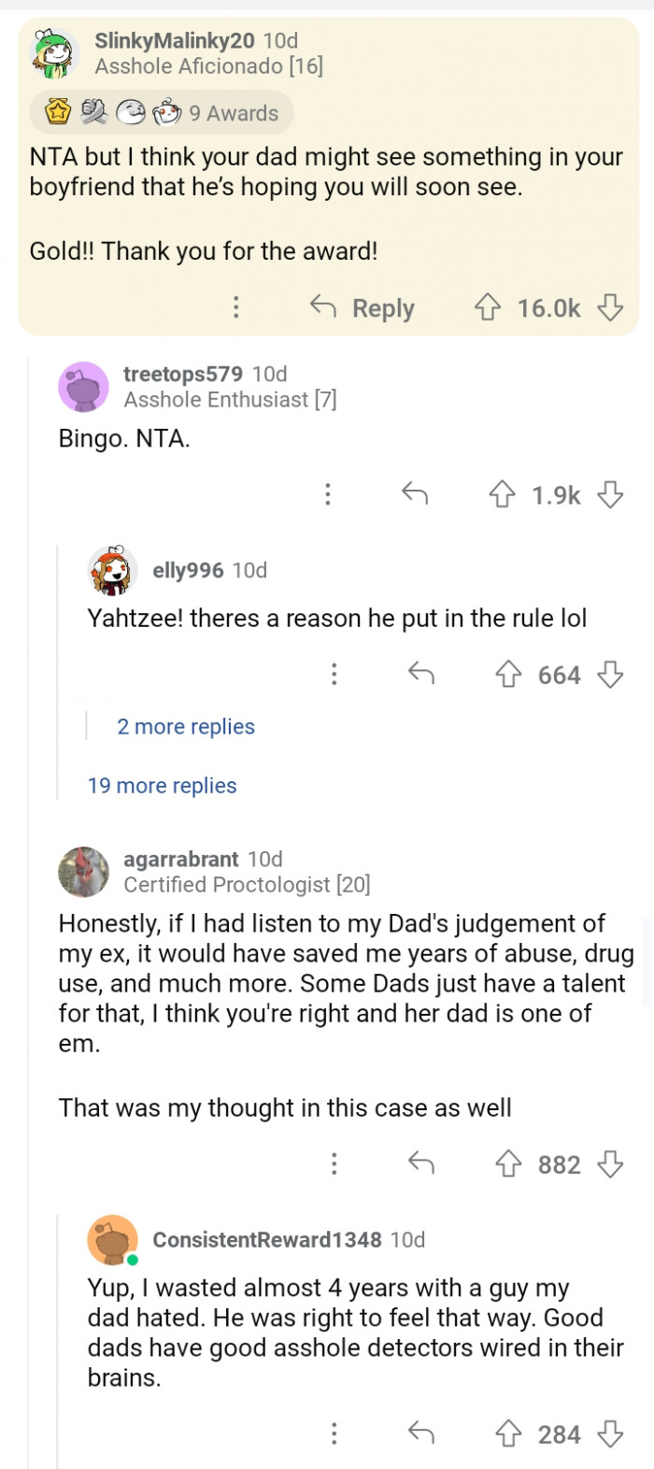Open the three-dot menu on ConsistentReward1348's comment
The height and width of the screenshot is (1469, 654).
(334, 1433)
